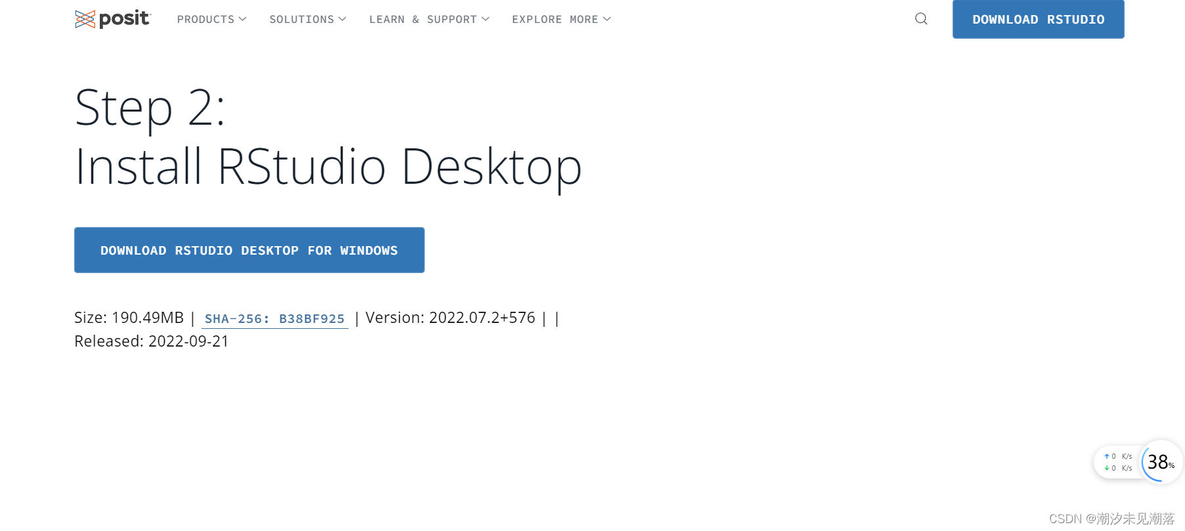Click the Size: 190.49MB text
This screenshot has width=1185, height=531.
pos(129,318)
